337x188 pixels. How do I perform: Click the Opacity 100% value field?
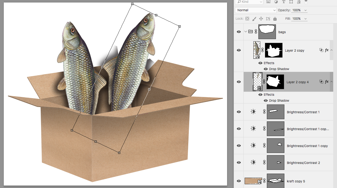pos(297,10)
